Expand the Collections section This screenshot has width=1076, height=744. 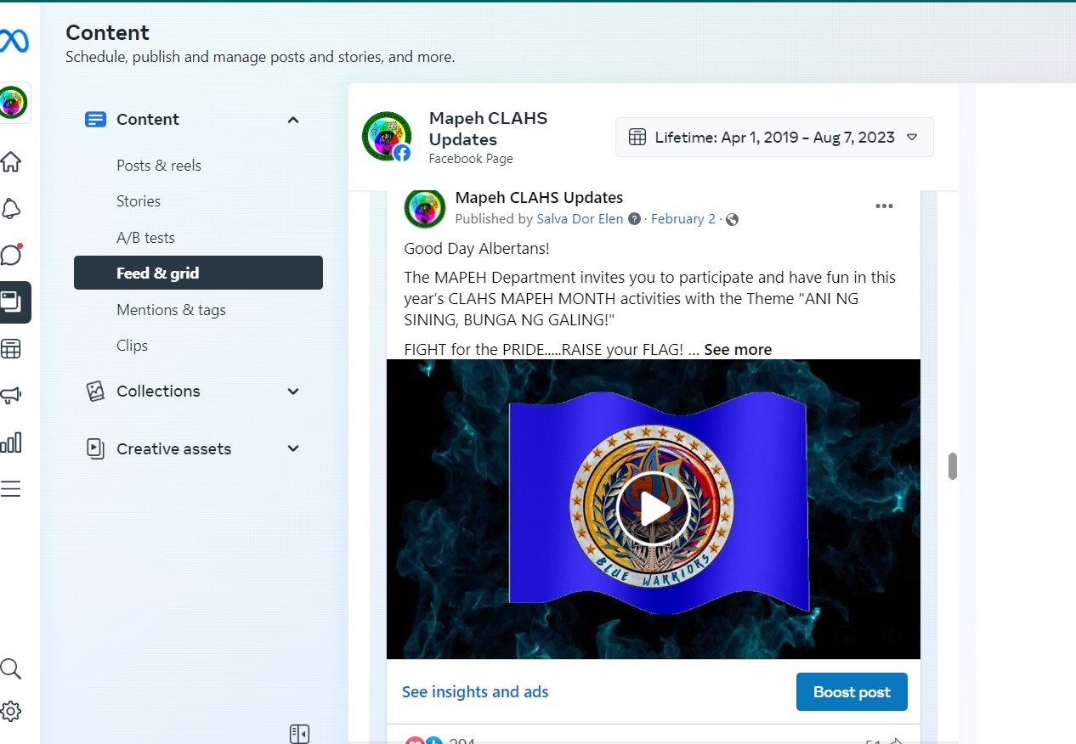(x=293, y=392)
